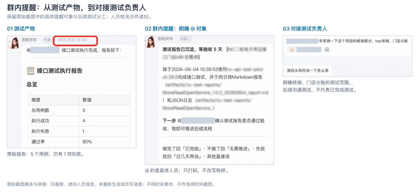419x192 pixels.
Task: Click the OK hand emoji reaction
Action: [x=291, y=50]
